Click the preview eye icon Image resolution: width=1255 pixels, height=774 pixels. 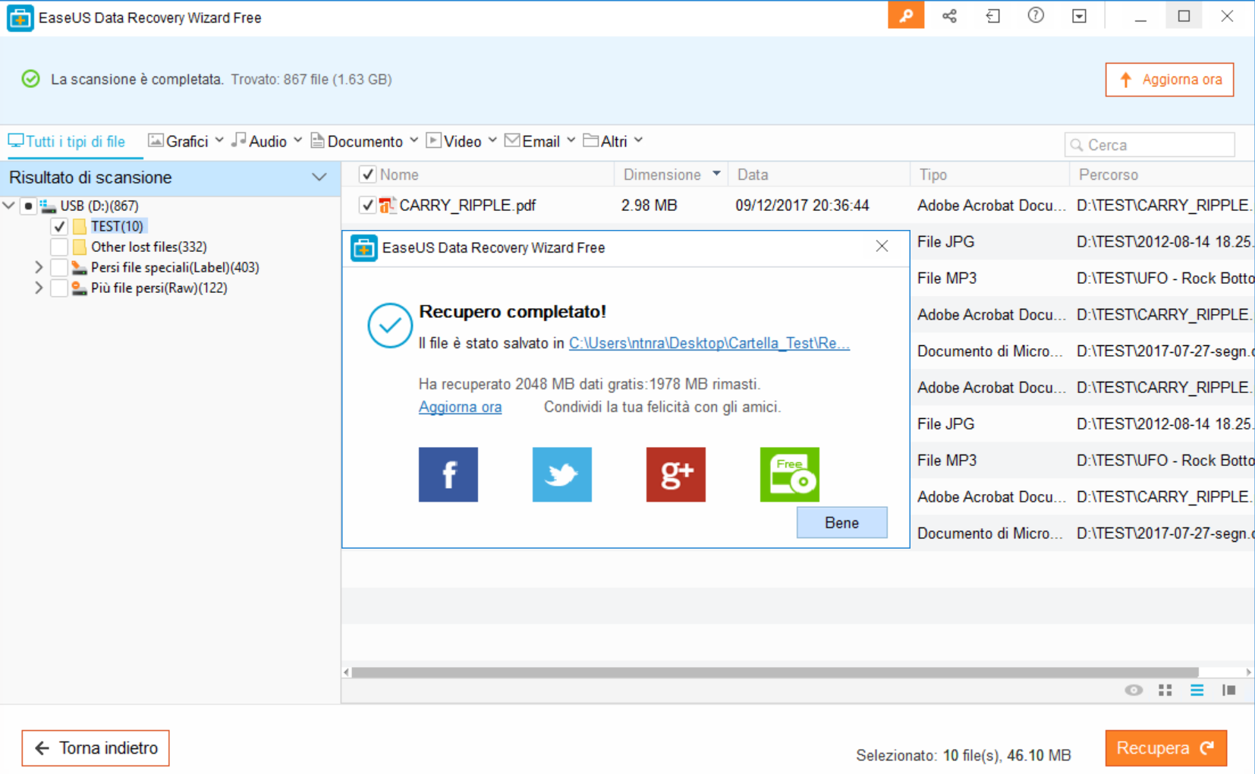point(1134,690)
